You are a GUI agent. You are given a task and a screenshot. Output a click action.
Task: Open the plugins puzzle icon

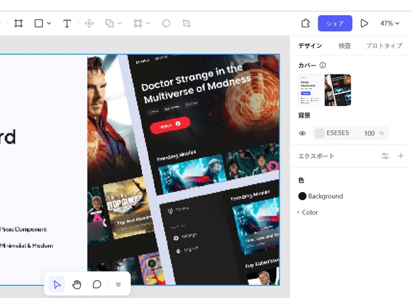(x=305, y=23)
